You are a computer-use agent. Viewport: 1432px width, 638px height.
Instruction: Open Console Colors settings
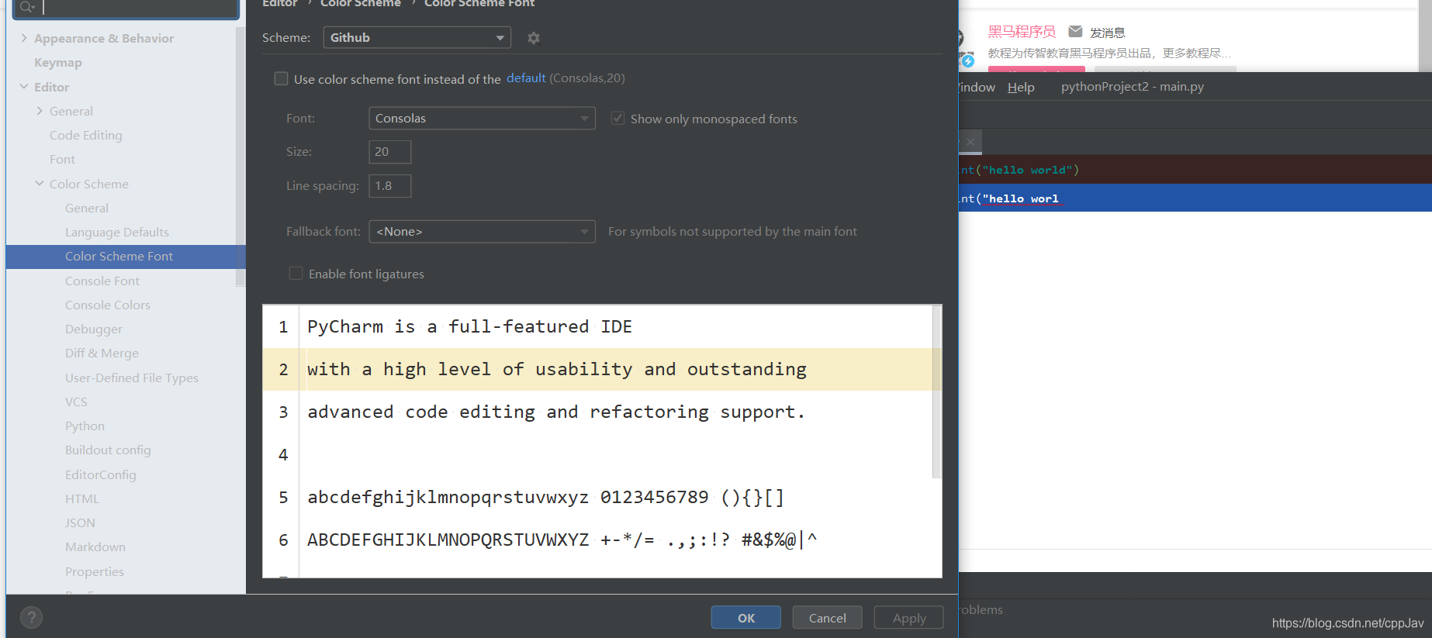(108, 305)
